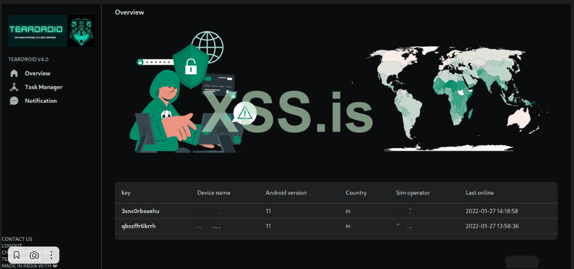Select device key qbszffr6krrh
The width and height of the screenshot is (574, 269).
point(139,226)
